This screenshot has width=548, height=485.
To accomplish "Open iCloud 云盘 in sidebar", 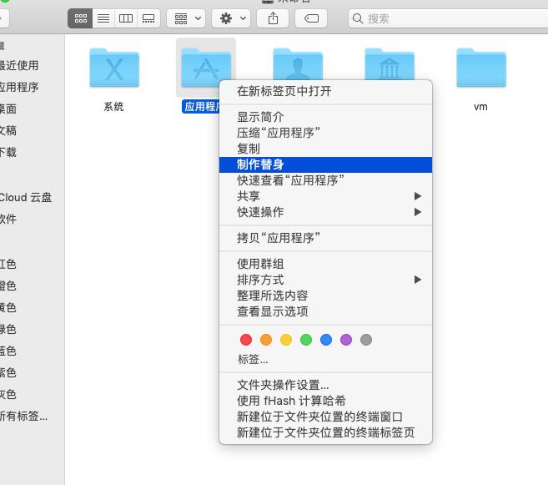I will tap(33, 197).
